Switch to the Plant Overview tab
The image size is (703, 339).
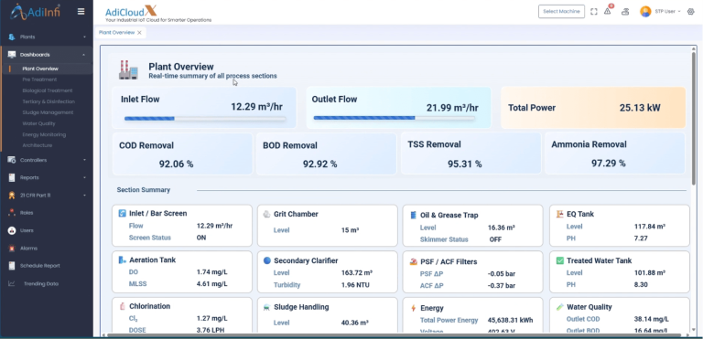(x=116, y=33)
